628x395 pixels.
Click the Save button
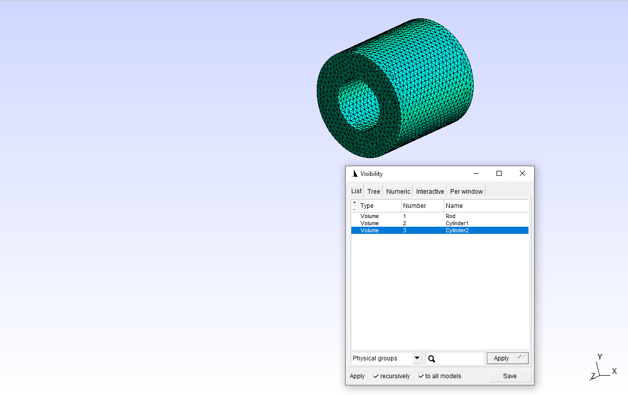tap(510, 376)
